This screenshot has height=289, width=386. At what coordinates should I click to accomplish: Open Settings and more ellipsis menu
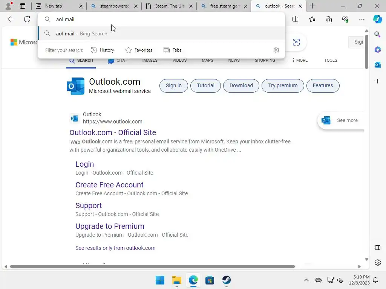361,19
